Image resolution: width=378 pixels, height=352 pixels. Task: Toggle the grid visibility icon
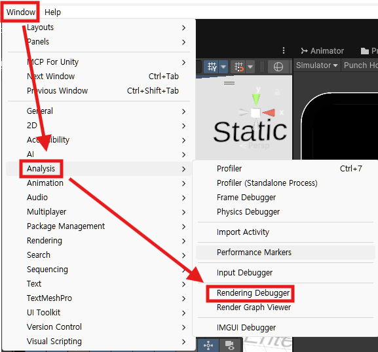[212, 67]
